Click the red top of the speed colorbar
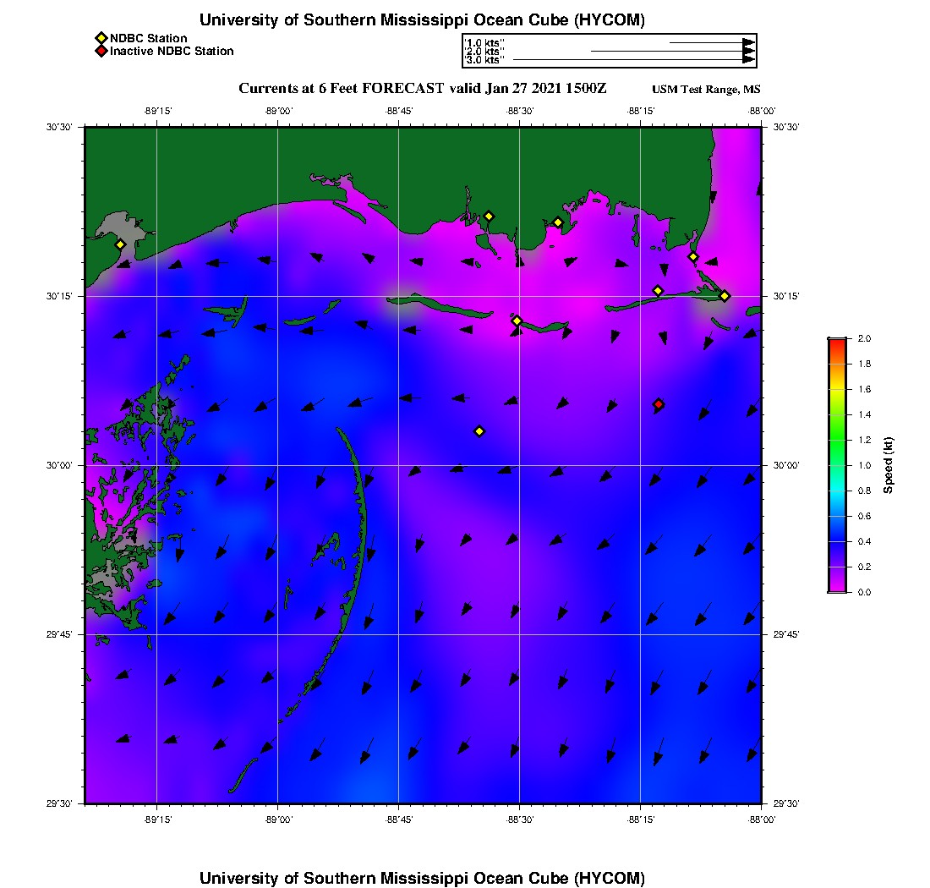The height and width of the screenshot is (888, 930). point(838,343)
